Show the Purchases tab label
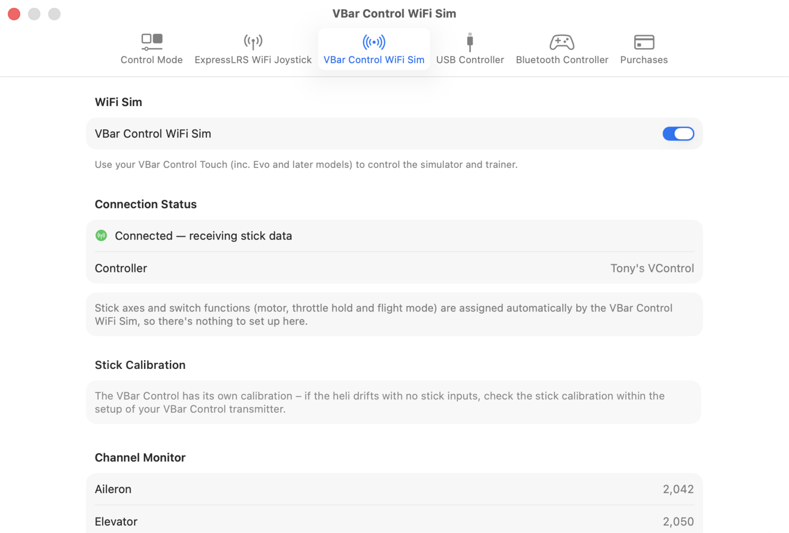This screenshot has width=789, height=533. coord(644,60)
